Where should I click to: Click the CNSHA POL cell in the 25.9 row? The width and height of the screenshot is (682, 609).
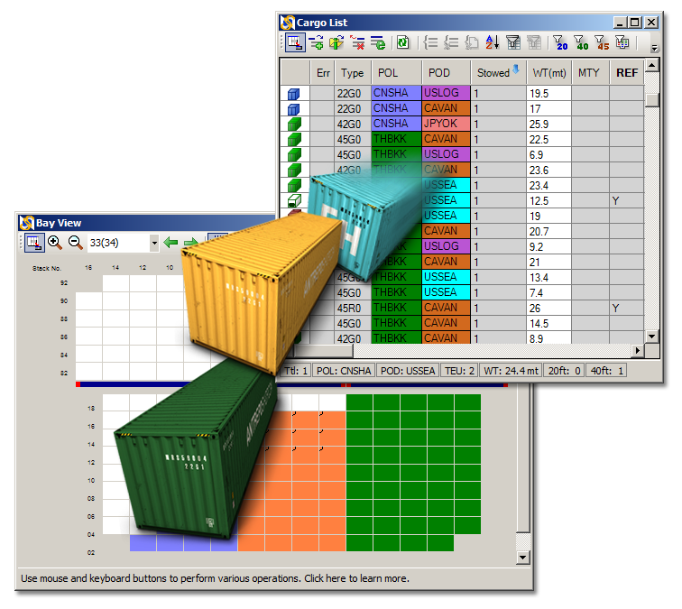click(x=396, y=124)
